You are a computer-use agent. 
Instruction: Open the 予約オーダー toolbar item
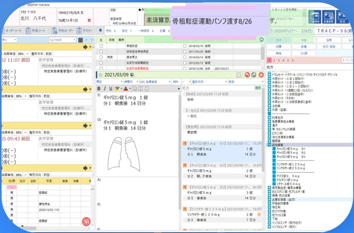[62, 31]
